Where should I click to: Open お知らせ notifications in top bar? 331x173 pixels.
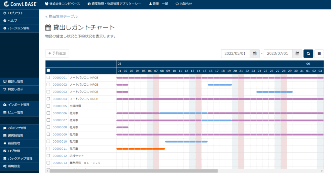(x=184, y=4)
